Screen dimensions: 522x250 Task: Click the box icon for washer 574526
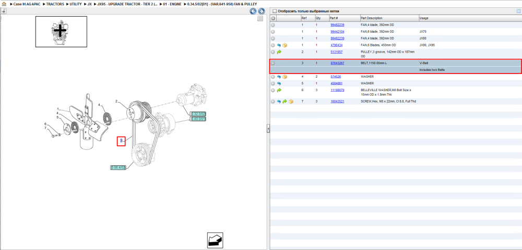click(x=284, y=77)
